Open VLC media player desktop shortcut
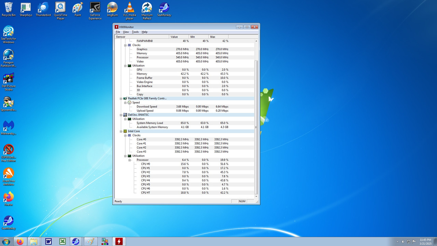The image size is (437, 246). tap(129, 11)
